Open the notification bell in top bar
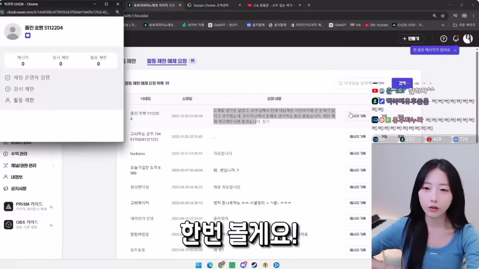479x269 pixels. pyautogui.click(x=455, y=39)
